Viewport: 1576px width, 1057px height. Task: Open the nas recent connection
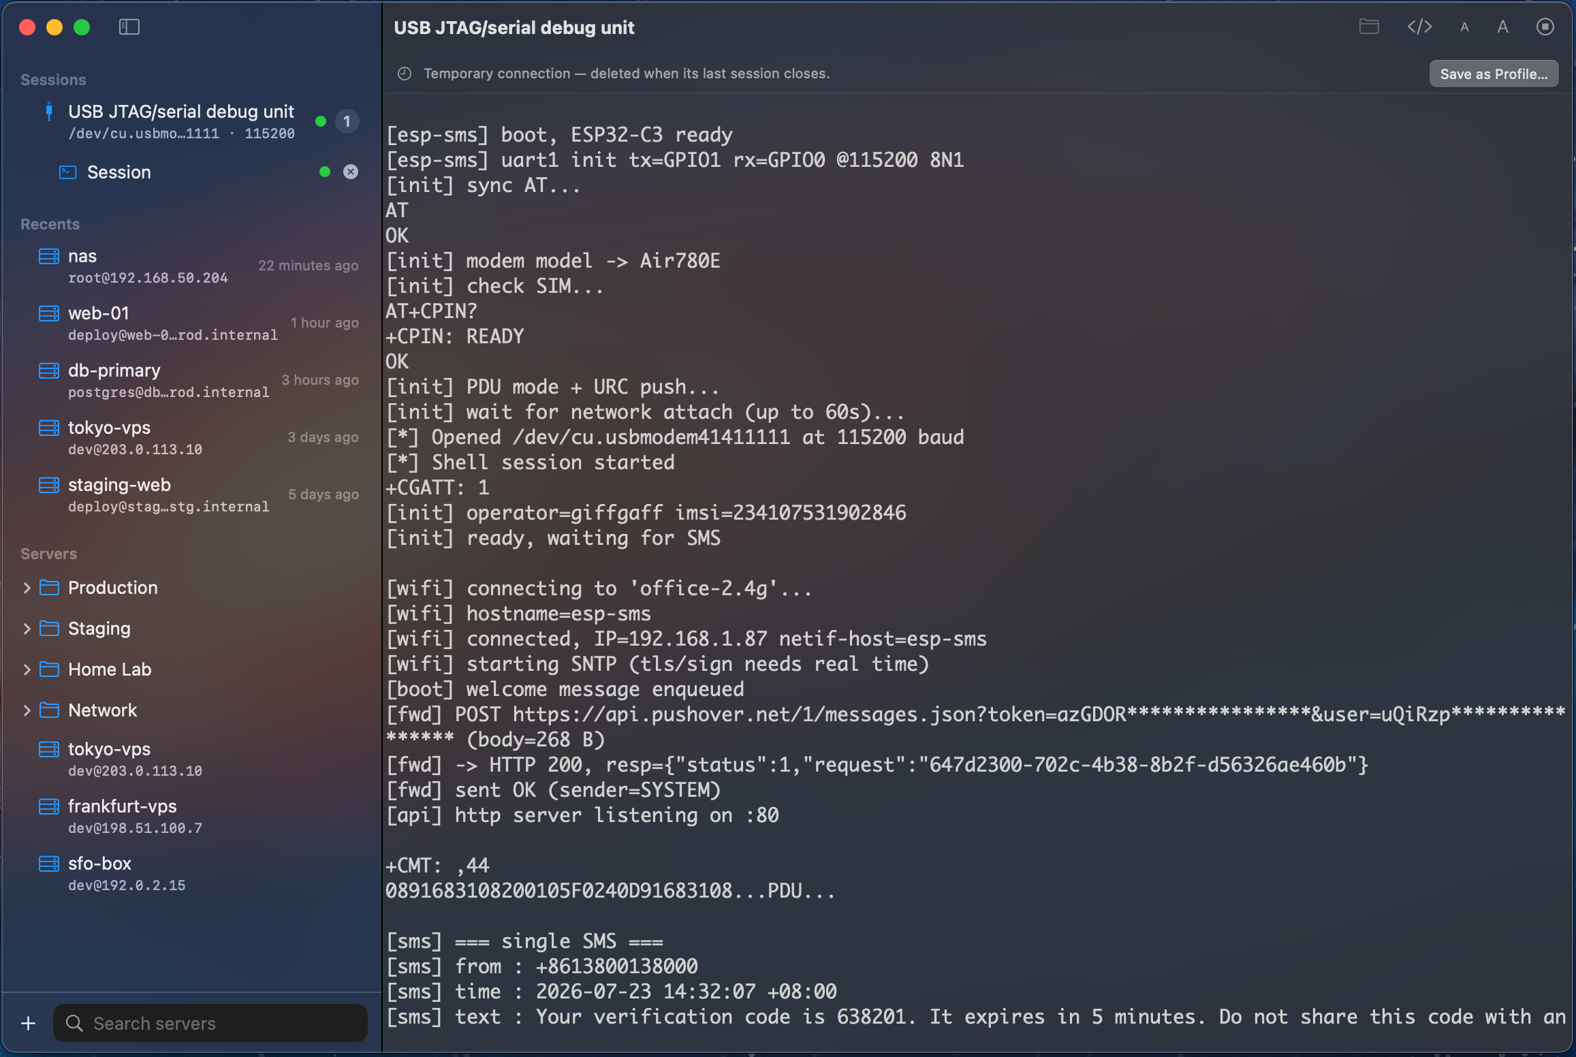tap(191, 266)
